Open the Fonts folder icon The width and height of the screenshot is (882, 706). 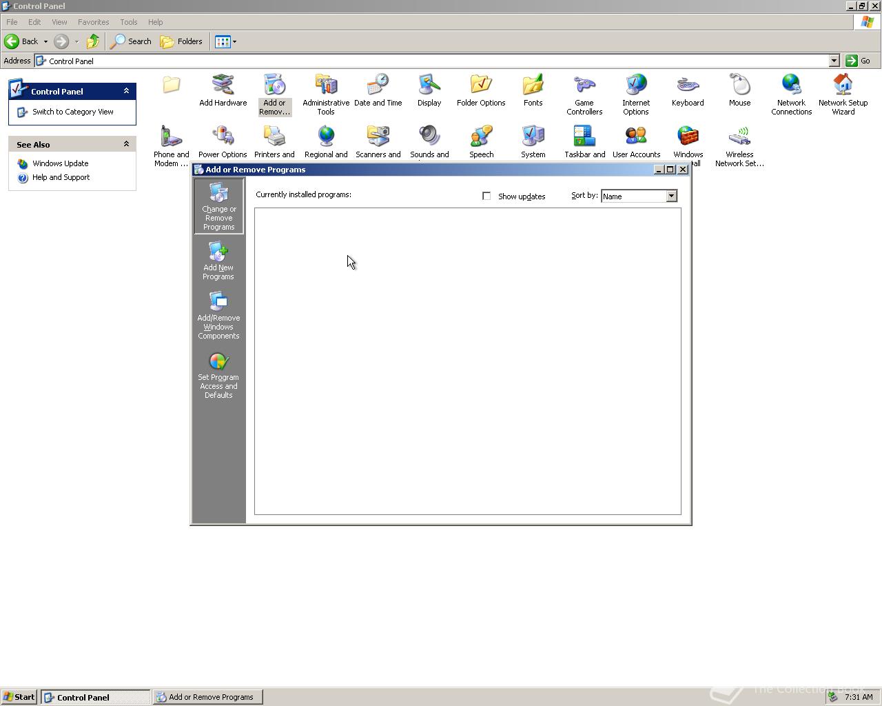click(533, 91)
